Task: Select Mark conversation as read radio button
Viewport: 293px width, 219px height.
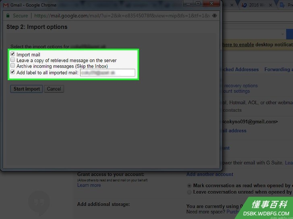Action: click(x=189, y=186)
